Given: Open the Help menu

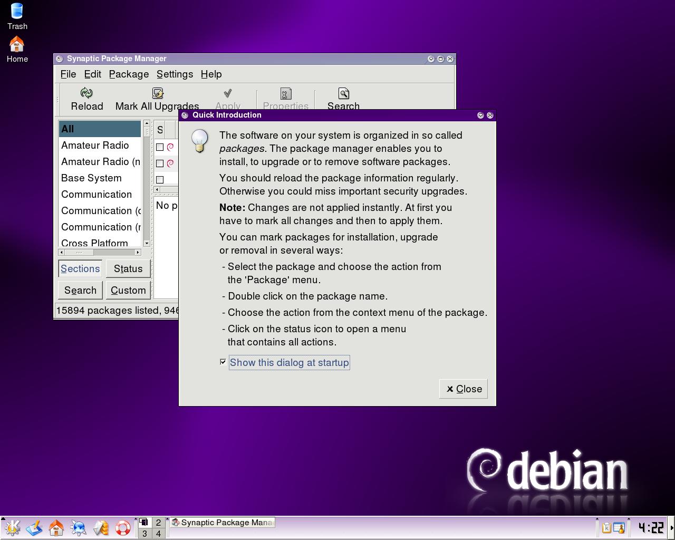Looking at the screenshot, I should [x=211, y=74].
